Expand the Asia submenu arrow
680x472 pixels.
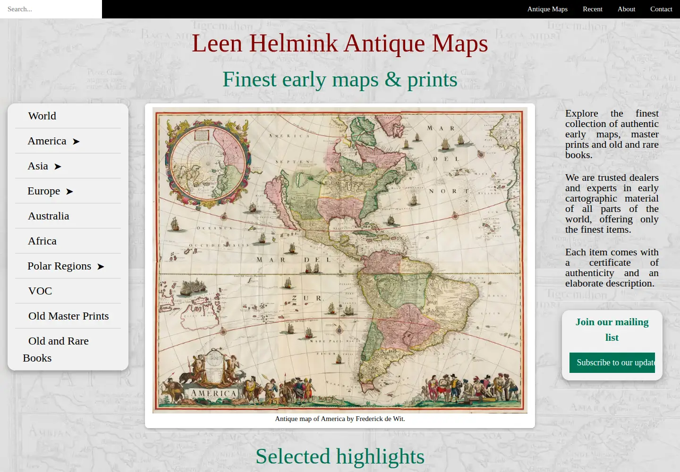tap(58, 167)
